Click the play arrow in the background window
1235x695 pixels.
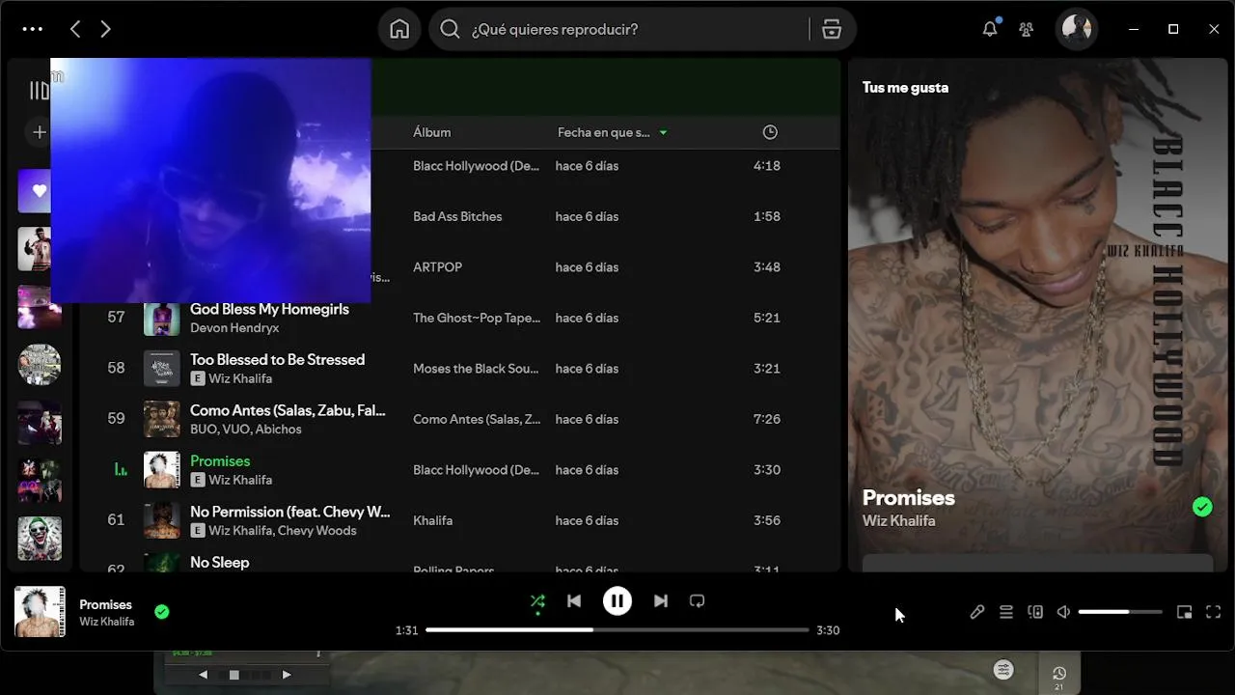[287, 675]
